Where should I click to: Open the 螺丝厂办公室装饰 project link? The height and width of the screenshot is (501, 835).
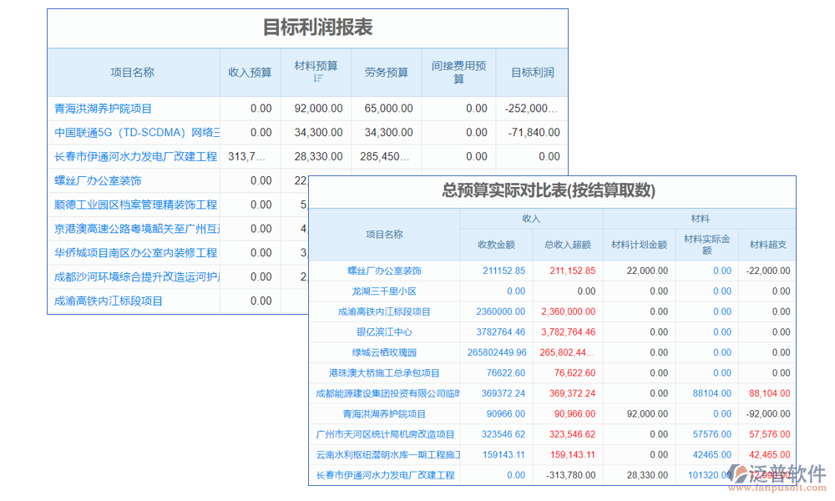point(384,271)
